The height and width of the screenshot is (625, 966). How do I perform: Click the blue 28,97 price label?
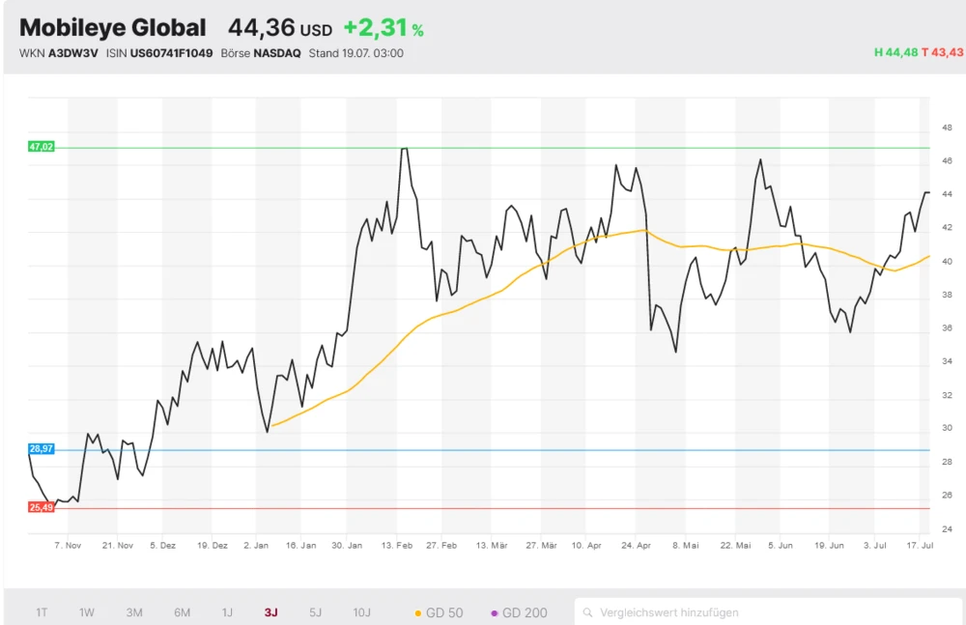click(x=42, y=449)
